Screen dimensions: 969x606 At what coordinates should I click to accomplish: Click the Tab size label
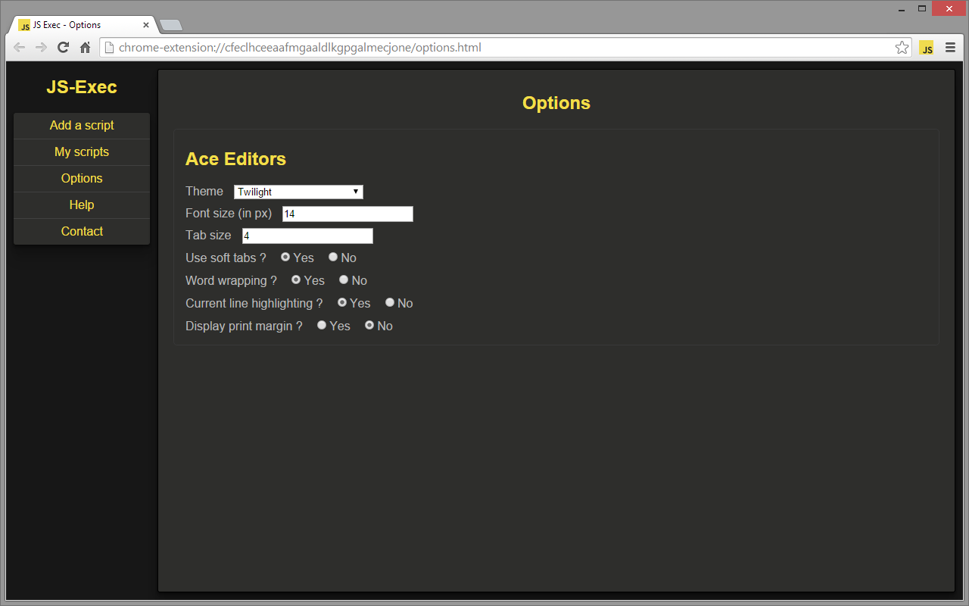point(208,236)
